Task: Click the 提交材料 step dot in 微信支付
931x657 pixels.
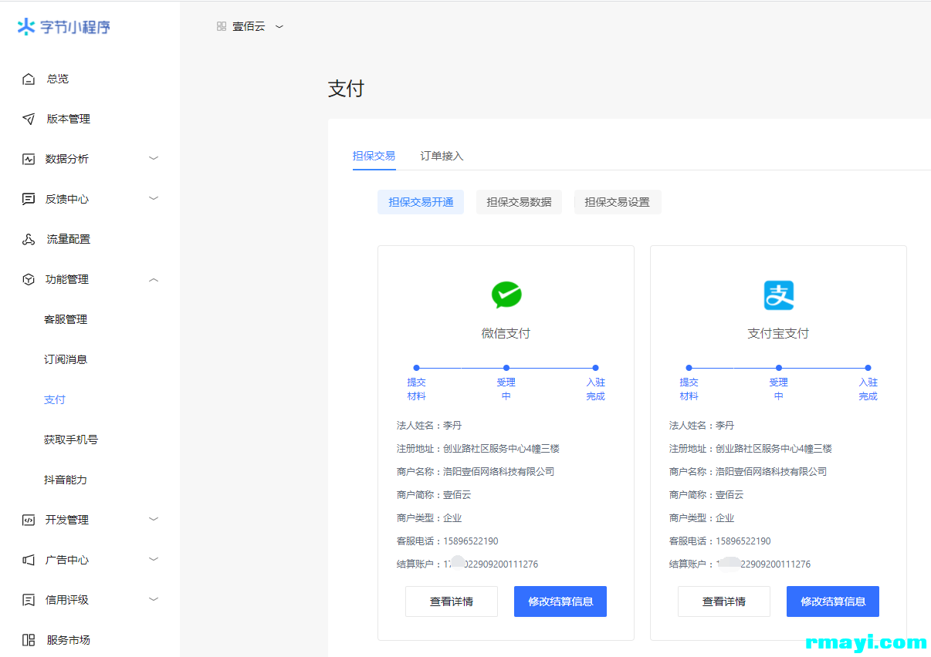Action: 416,368
